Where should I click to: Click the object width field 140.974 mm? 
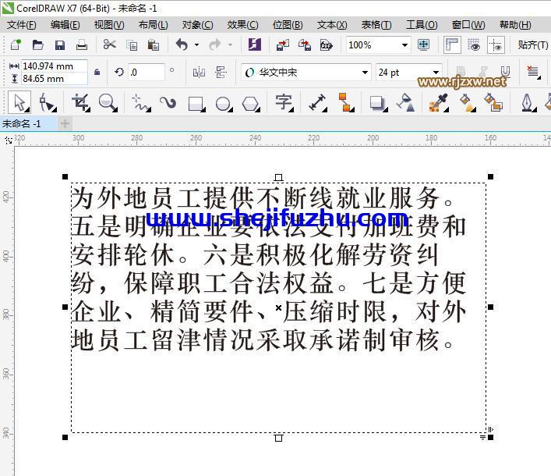point(54,66)
